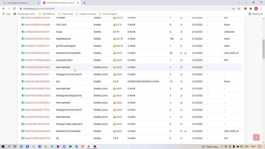Image resolution: width=265 pixels, height=149 pixels.
Task: Open the MadMetaAvax contract address link
Action: click(37, 39)
